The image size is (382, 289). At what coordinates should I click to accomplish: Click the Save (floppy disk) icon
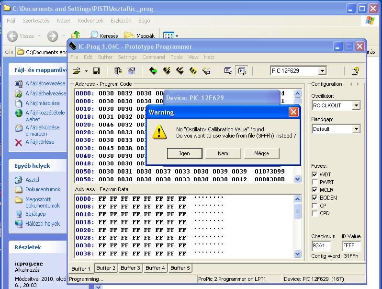[96, 71]
